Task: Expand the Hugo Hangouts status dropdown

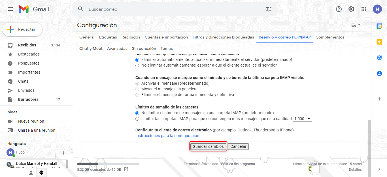Action: [x=27, y=152]
